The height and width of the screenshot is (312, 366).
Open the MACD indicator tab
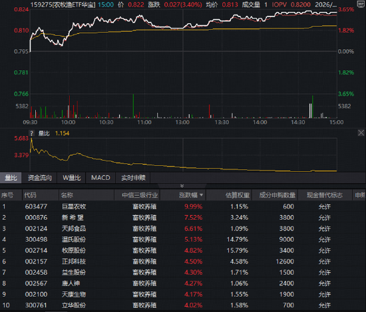coord(100,178)
